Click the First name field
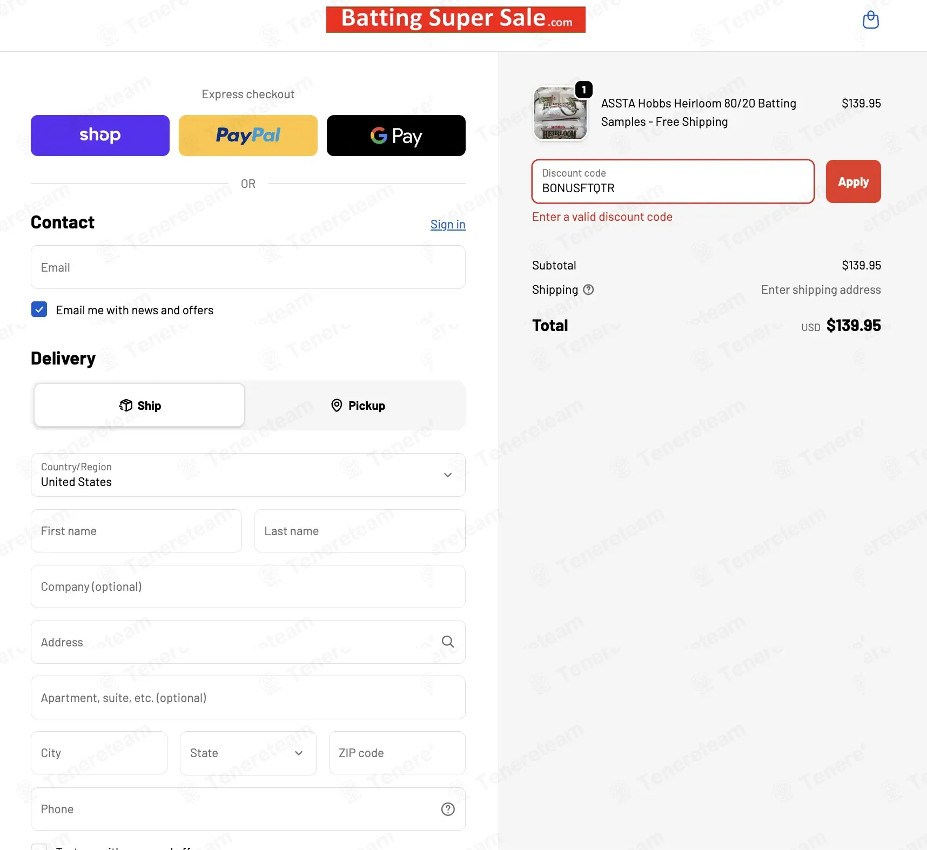Image resolution: width=927 pixels, height=850 pixels. pos(136,531)
